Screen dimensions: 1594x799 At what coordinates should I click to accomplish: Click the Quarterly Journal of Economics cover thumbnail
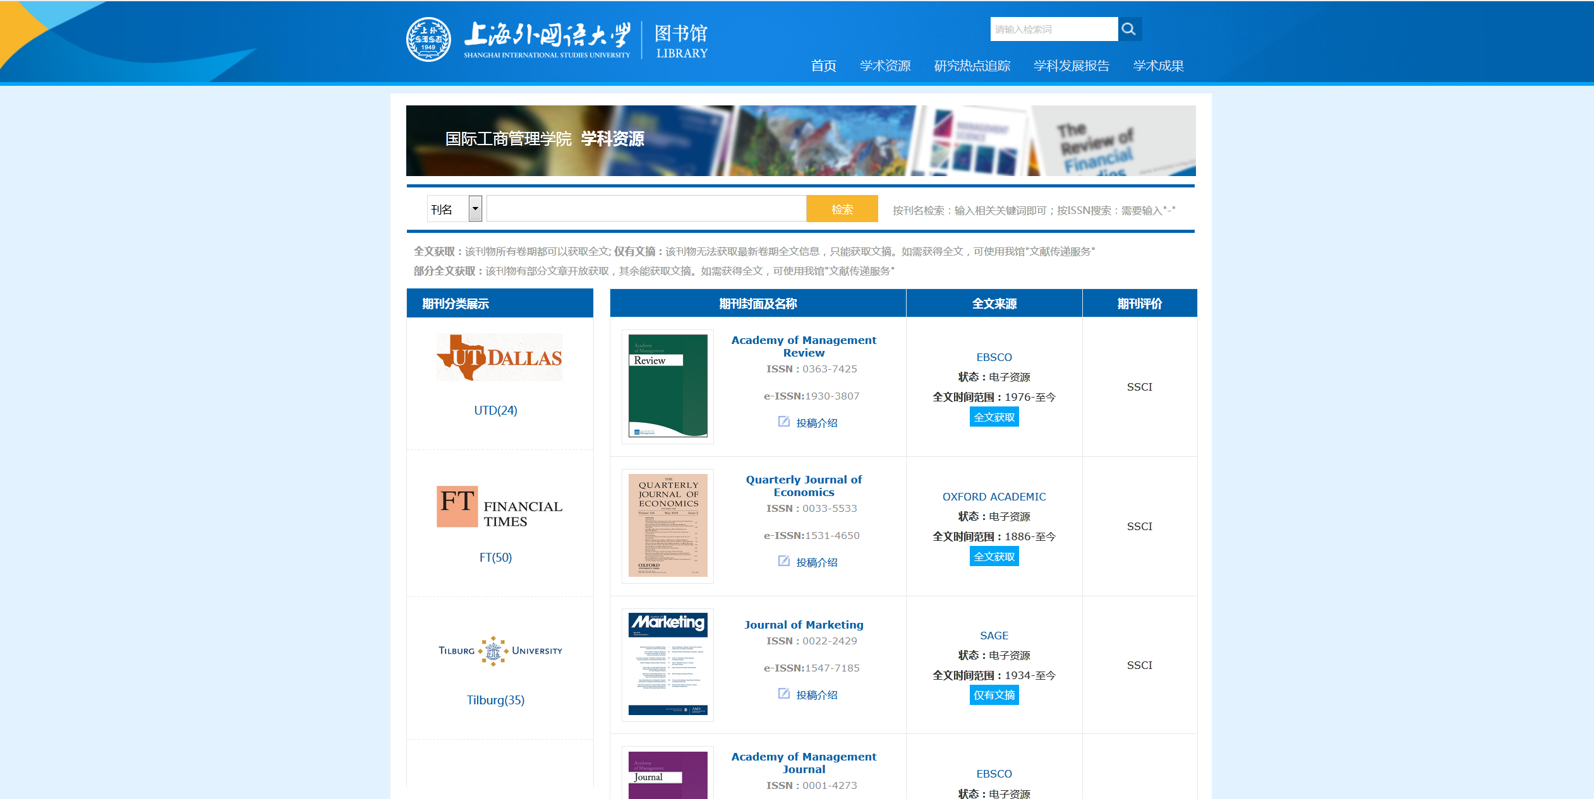coord(668,526)
